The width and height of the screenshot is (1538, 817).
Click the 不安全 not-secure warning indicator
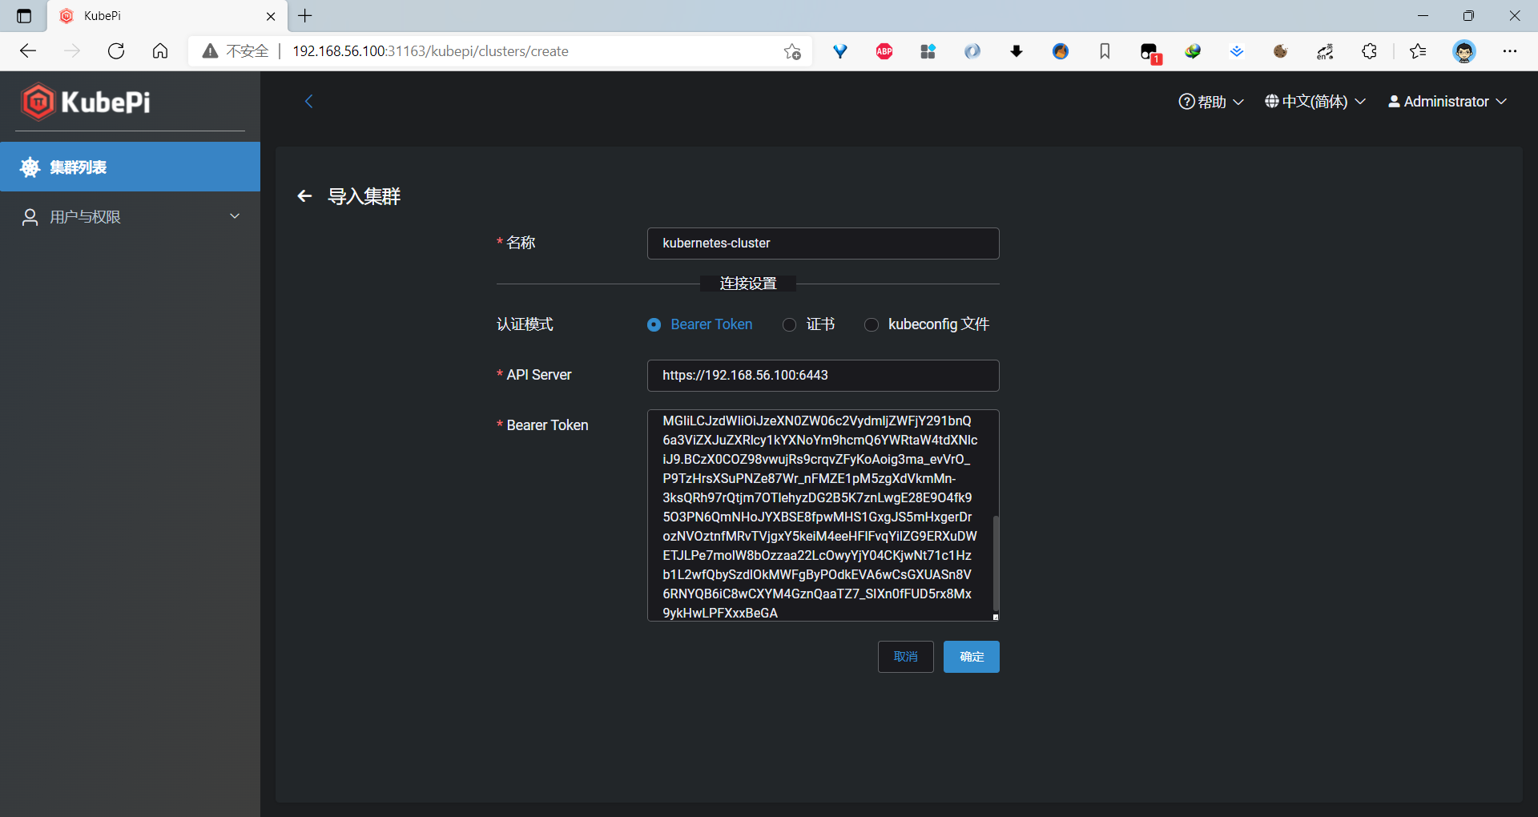(x=236, y=51)
